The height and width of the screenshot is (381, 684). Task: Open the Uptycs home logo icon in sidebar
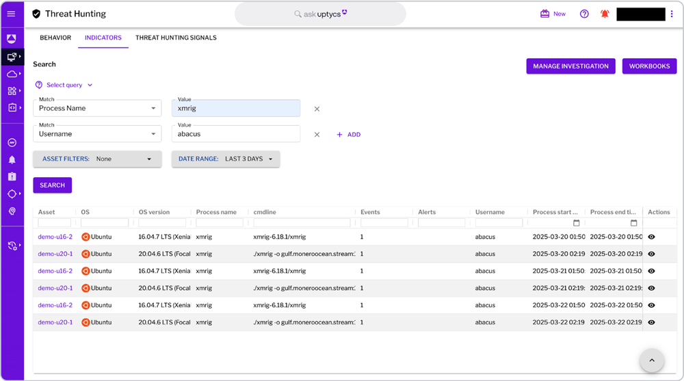pyautogui.click(x=12, y=39)
